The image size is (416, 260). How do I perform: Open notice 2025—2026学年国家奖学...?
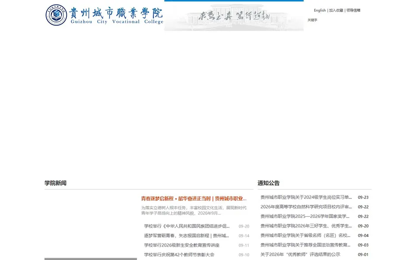[x=305, y=216]
